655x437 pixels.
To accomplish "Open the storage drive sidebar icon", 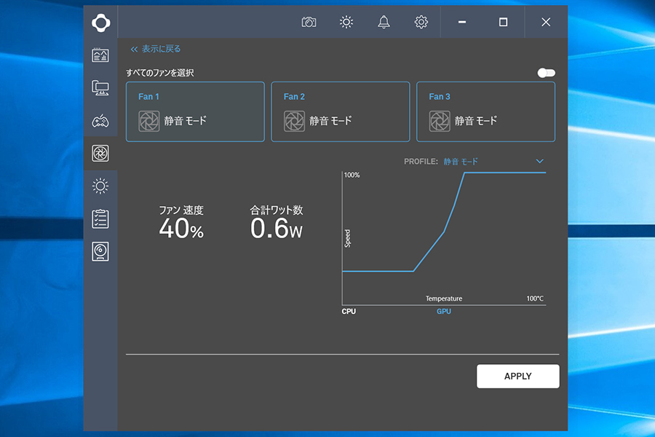I will 100,251.
